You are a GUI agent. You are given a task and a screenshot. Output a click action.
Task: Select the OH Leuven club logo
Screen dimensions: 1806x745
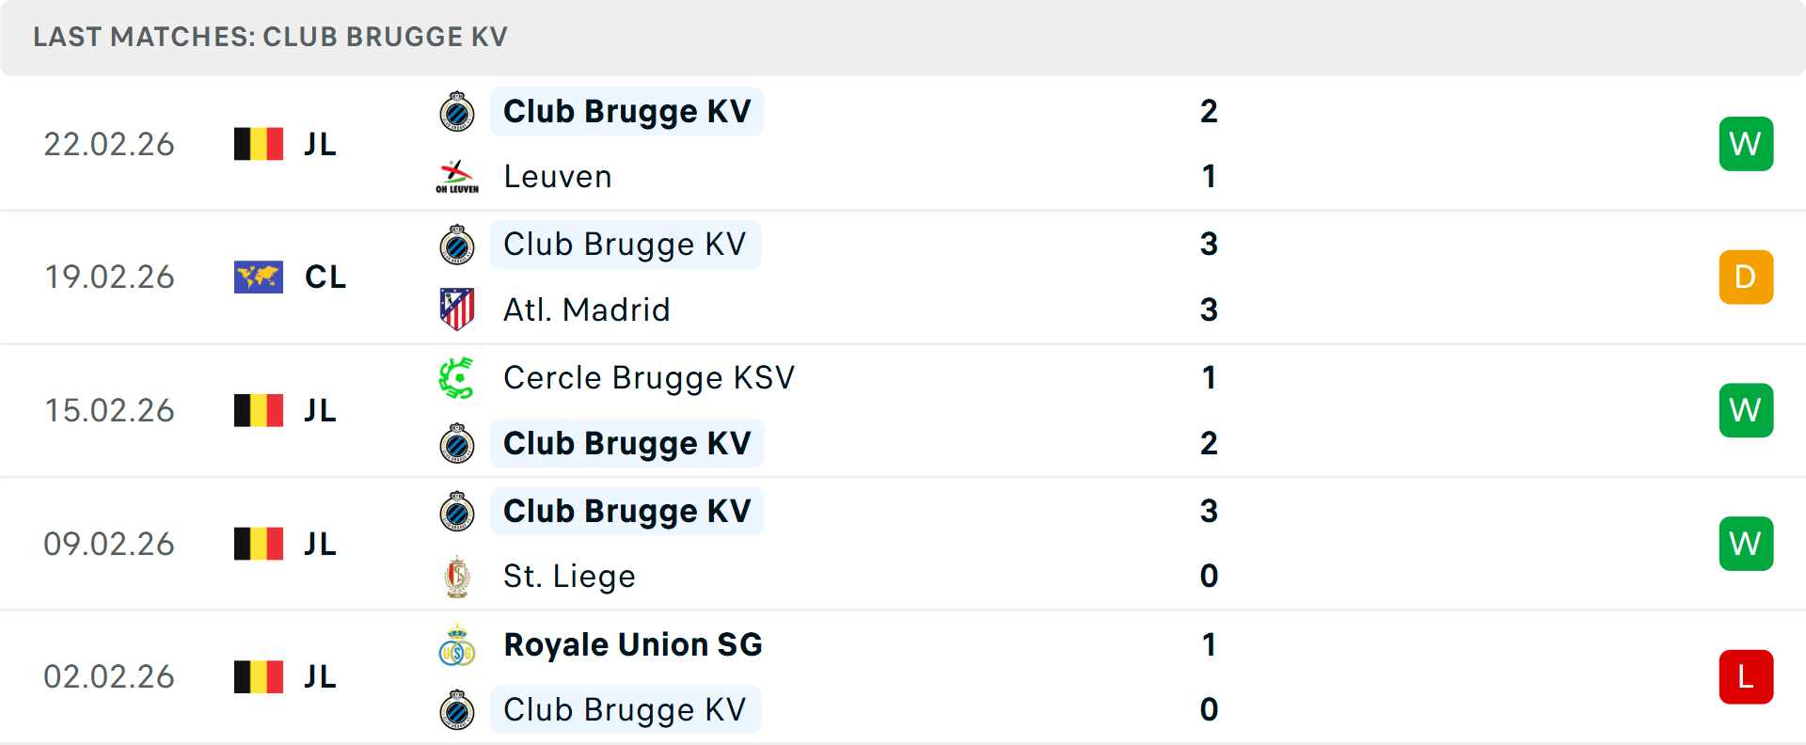(x=456, y=176)
